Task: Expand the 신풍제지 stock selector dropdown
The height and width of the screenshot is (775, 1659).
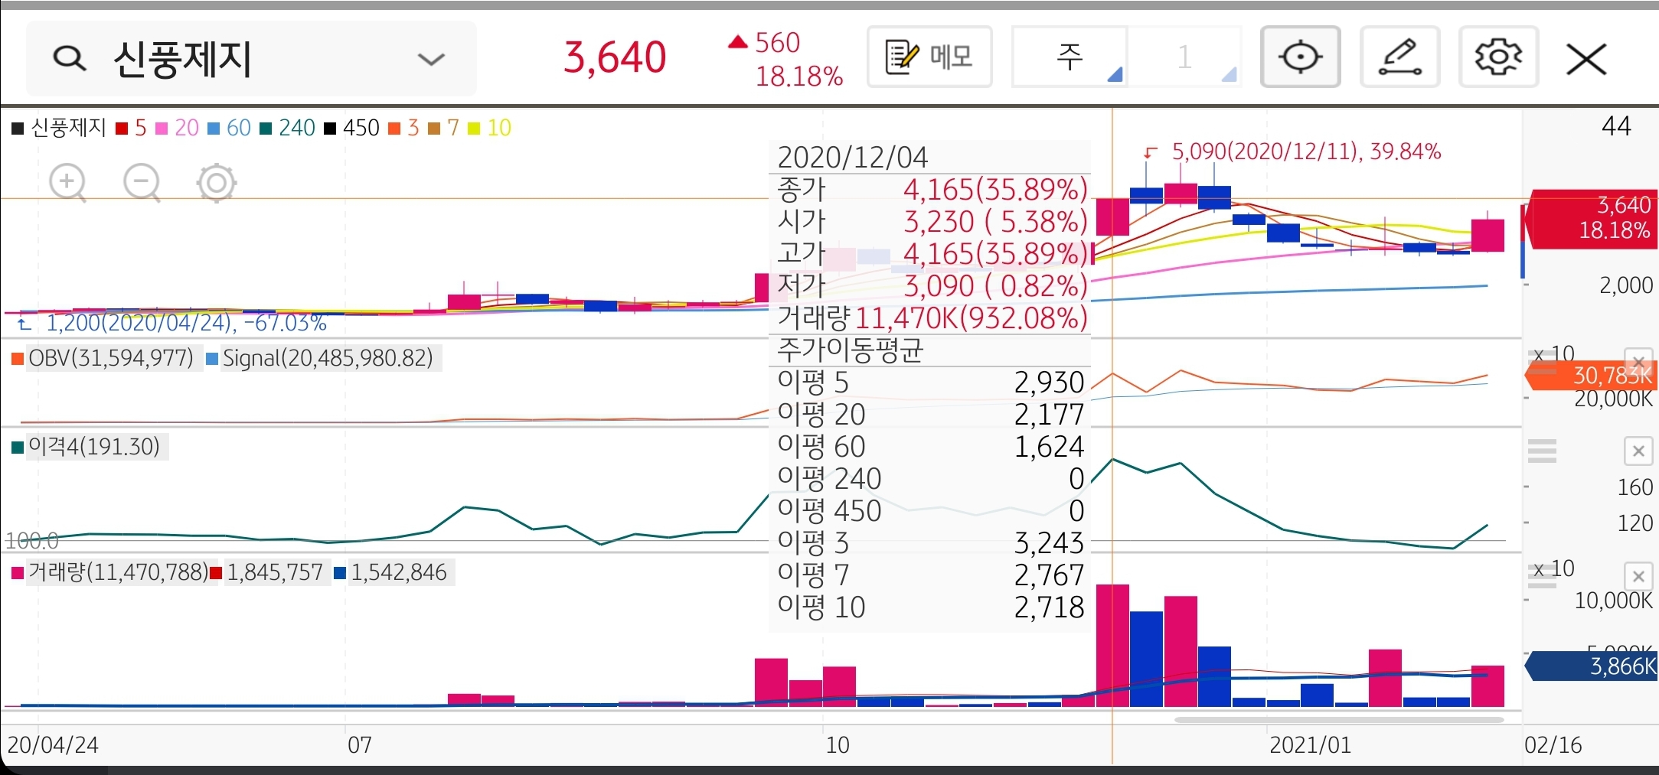Action: 431,59
